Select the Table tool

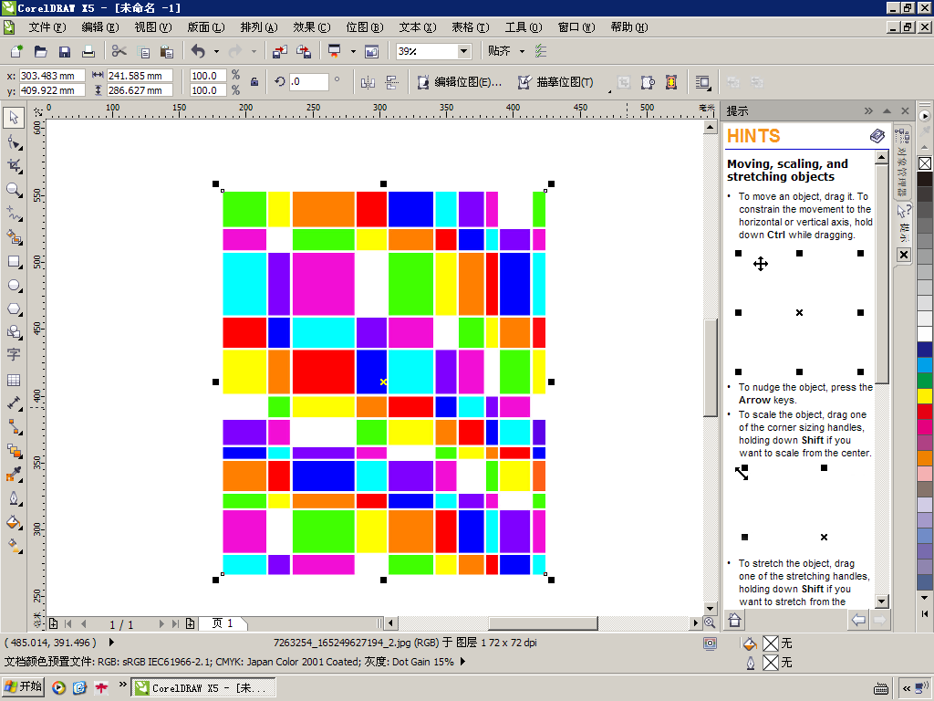click(14, 381)
